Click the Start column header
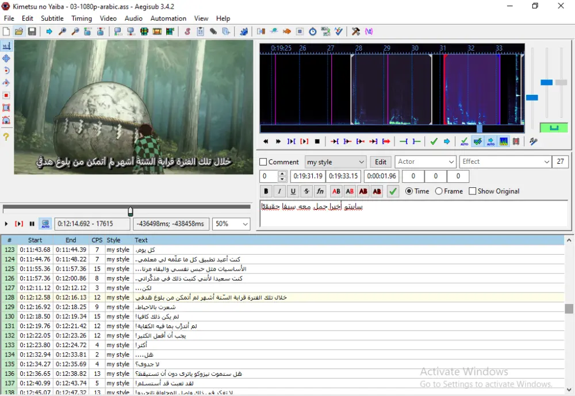This screenshot has height=396, width=575. click(35, 240)
